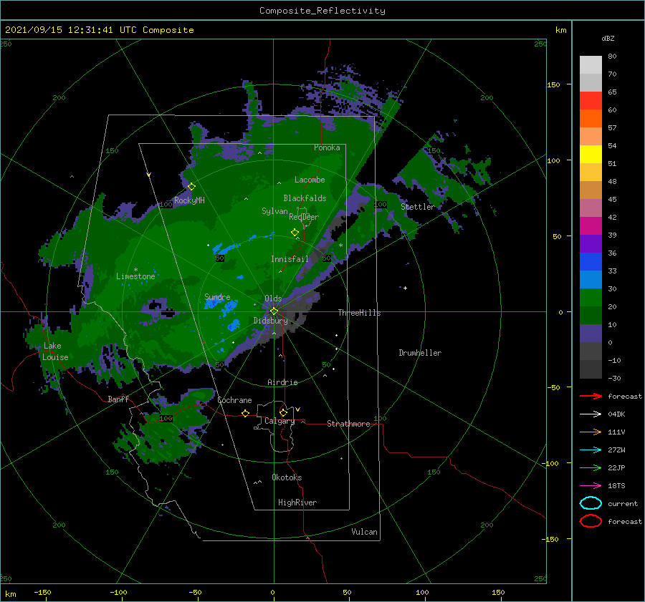Viewport: 645px width, 602px height.
Task: Click the Airdrie label
Action: (x=282, y=382)
